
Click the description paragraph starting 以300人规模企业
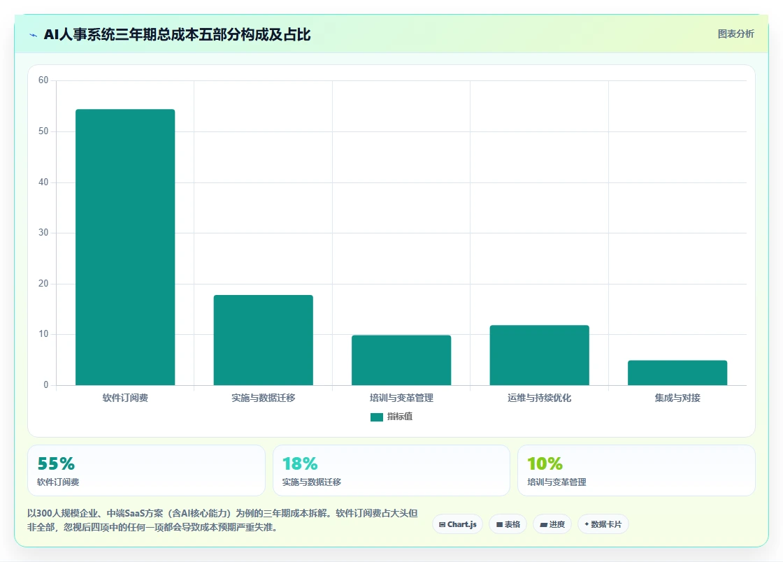[x=223, y=520]
